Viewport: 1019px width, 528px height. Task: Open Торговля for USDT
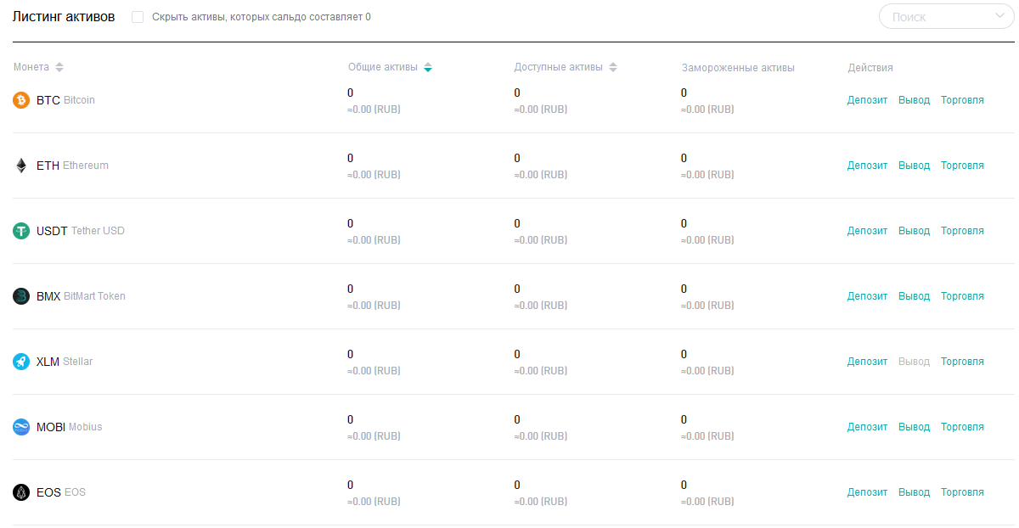pos(962,231)
